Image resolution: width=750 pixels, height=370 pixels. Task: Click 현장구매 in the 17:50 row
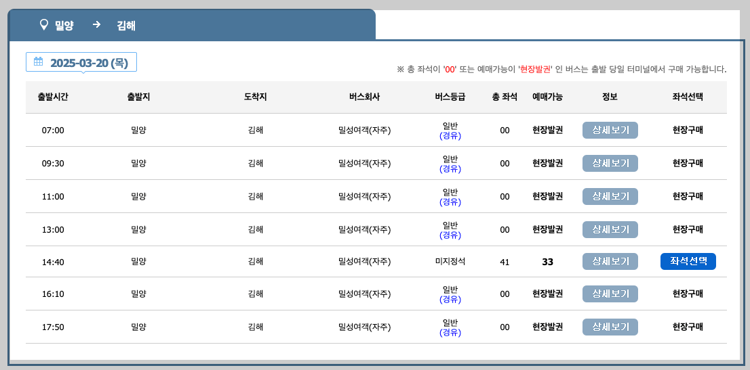(x=688, y=327)
